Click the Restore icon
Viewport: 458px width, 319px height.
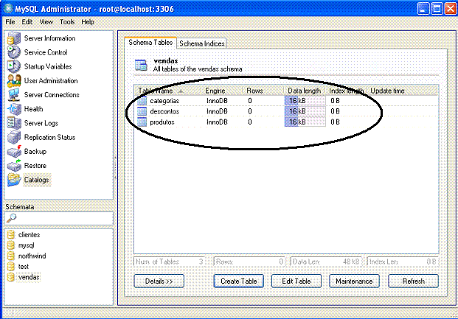(14, 166)
